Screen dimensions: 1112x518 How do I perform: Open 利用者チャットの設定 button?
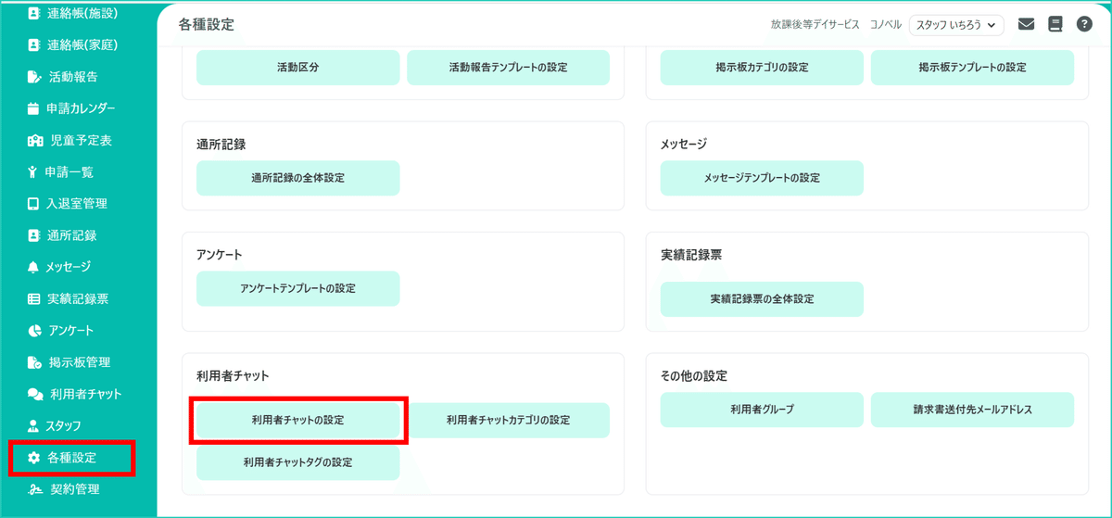pyautogui.click(x=297, y=421)
